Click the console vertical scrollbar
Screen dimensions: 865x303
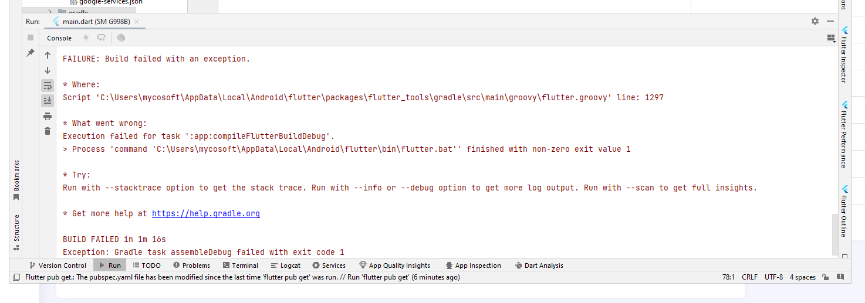click(x=835, y=234)
